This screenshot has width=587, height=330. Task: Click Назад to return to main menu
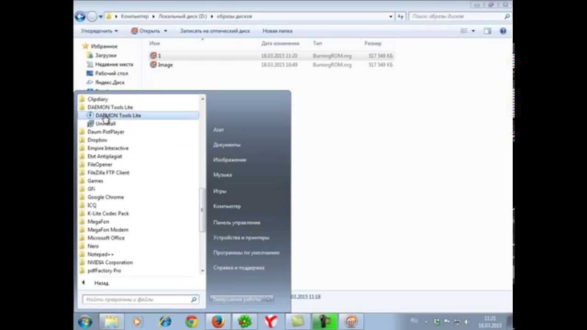(x=101, y=283)
